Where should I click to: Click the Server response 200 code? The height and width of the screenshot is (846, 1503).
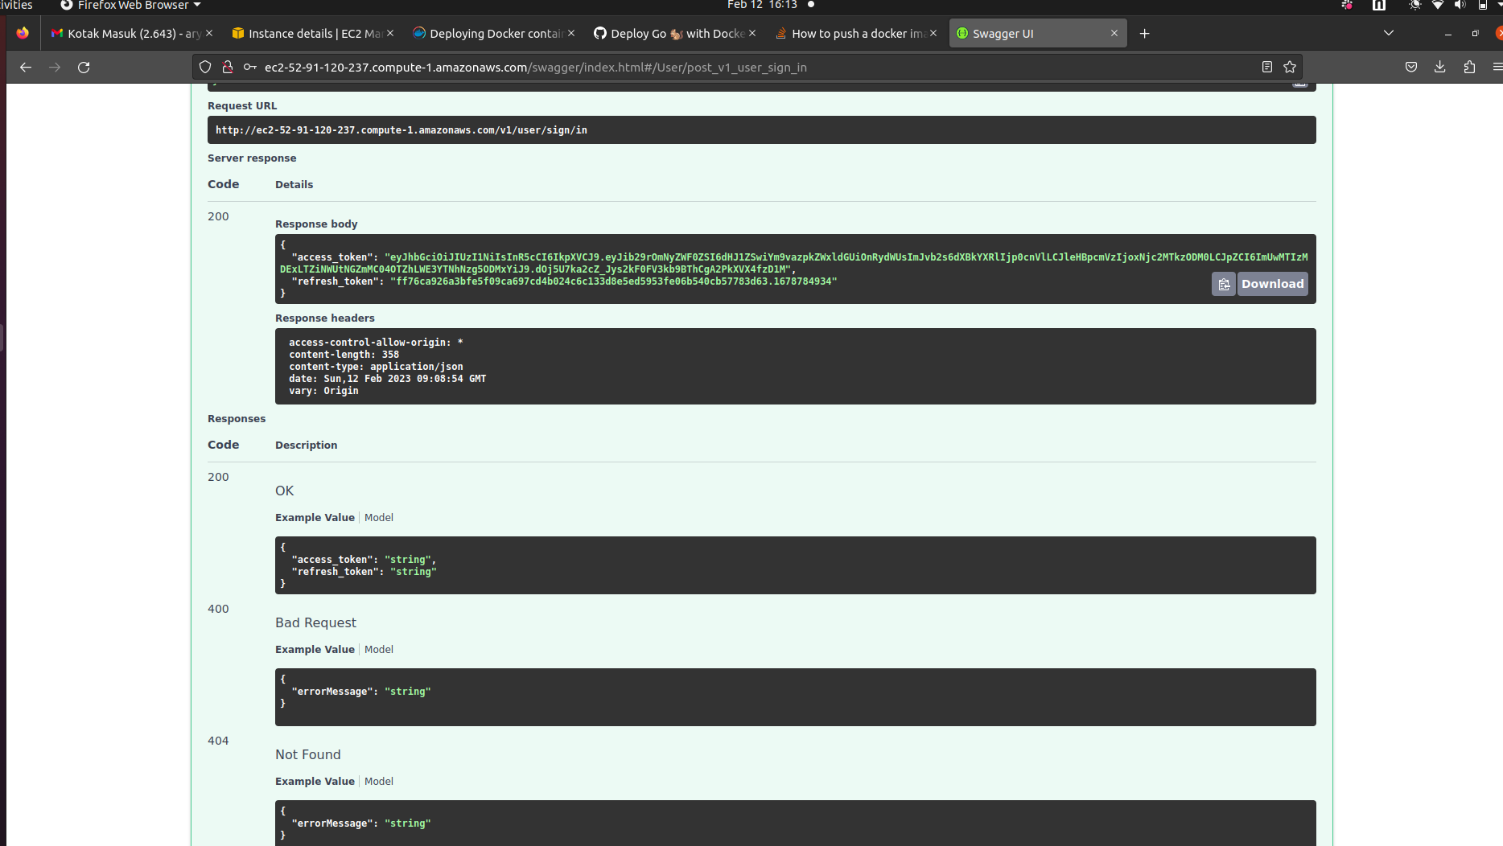(x=218, y=216)
